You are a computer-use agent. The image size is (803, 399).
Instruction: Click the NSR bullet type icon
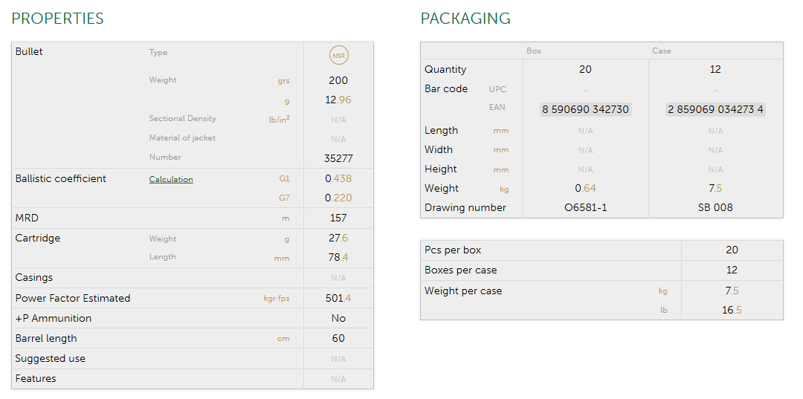click(338, 55)
